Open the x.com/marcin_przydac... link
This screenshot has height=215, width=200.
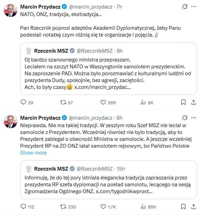(x=102, y=87)
